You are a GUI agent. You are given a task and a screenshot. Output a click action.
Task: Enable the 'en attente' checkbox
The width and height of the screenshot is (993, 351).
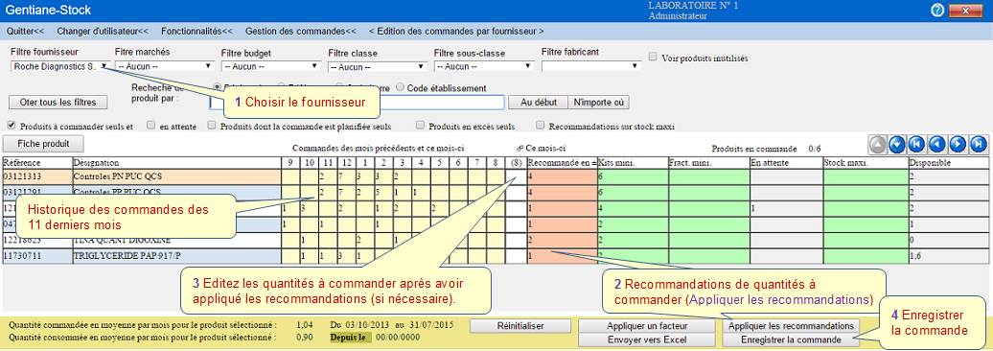[x=150, y=126]
